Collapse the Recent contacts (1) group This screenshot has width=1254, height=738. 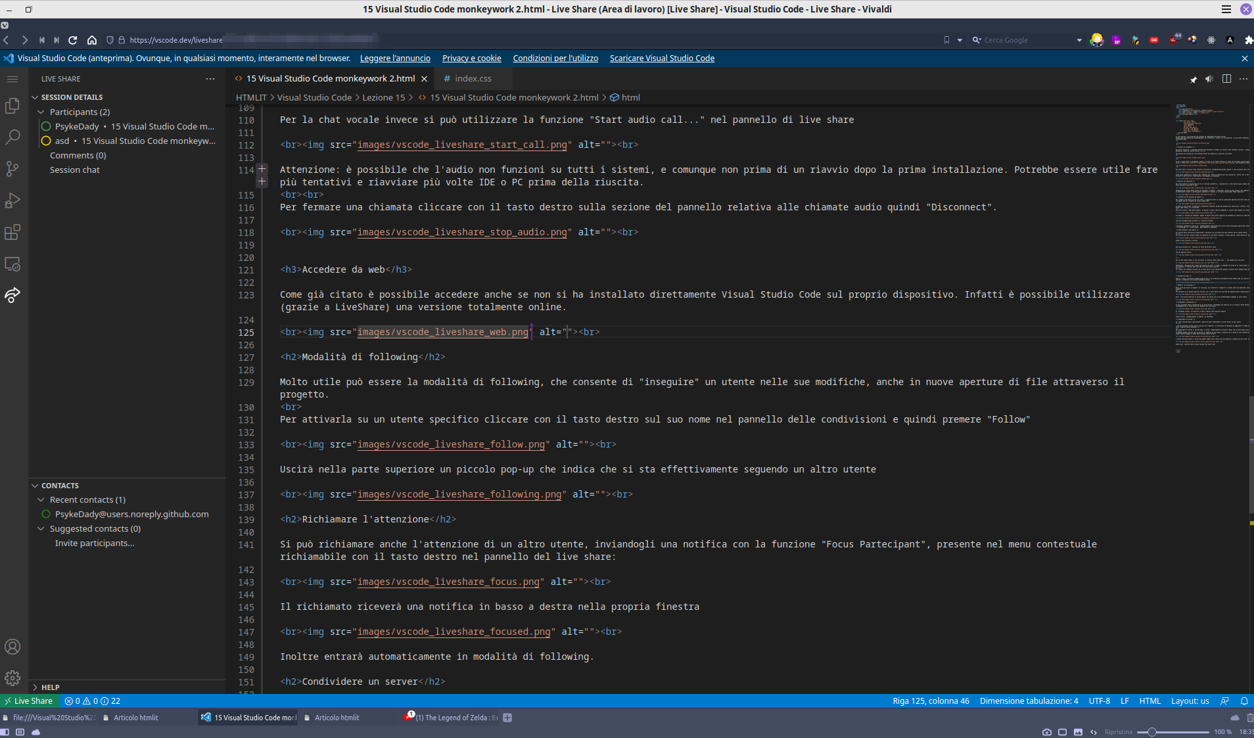[41, 500]
